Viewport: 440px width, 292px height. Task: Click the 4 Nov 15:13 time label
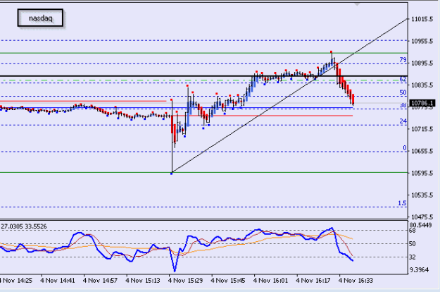pyautogui.click(x=143, y=280)
